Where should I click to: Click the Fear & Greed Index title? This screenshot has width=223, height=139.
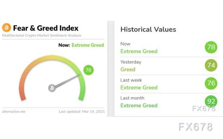tap(46, 28)
